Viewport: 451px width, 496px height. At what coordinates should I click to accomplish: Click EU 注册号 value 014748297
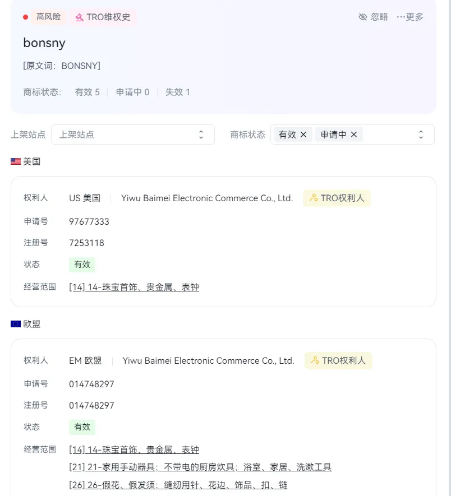tap(91, 405)
